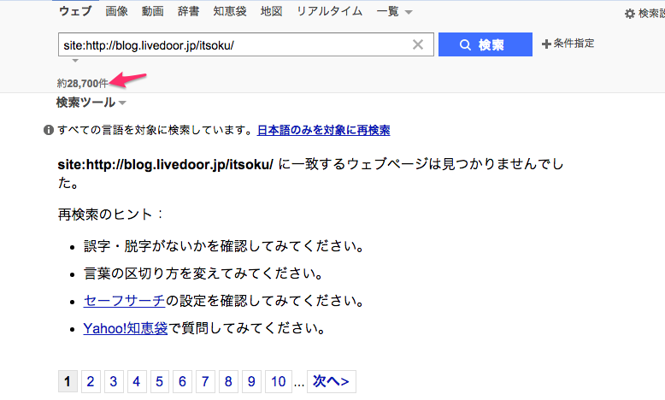Click the gear icon for search settings
Viewport: 665px width, 400px height.
pos(630,14)
